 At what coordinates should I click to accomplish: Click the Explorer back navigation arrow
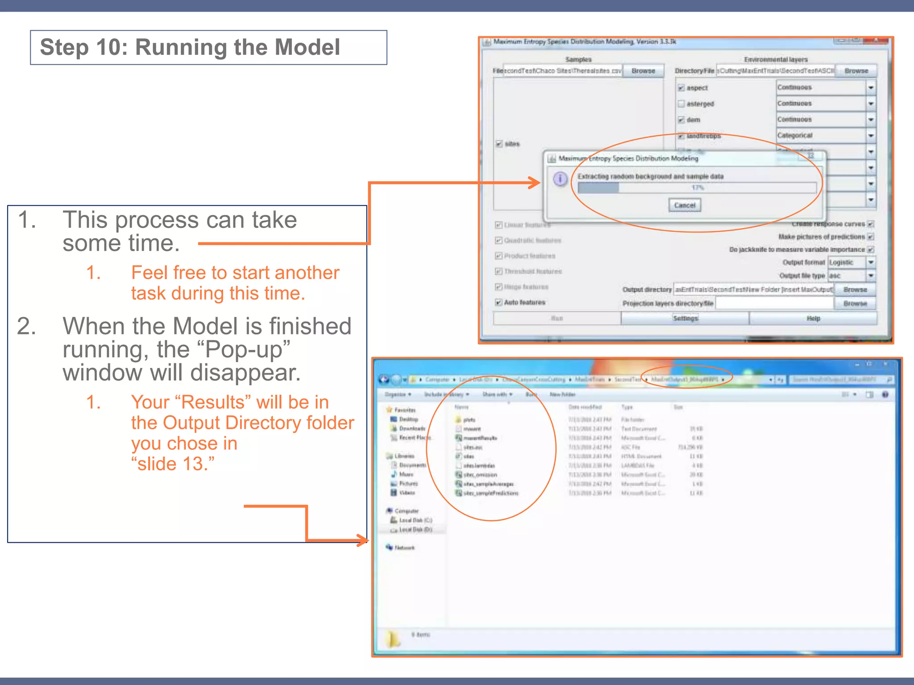383,380
